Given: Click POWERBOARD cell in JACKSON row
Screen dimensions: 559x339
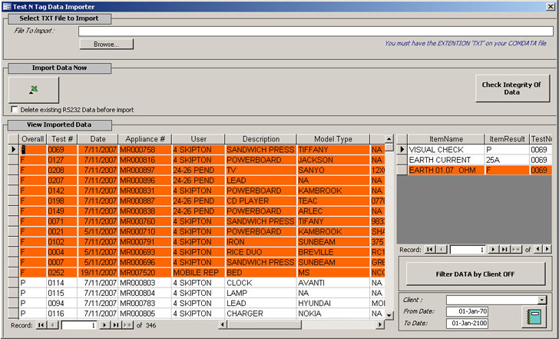Looking at the screenshot, I should [x=261, y=160].
